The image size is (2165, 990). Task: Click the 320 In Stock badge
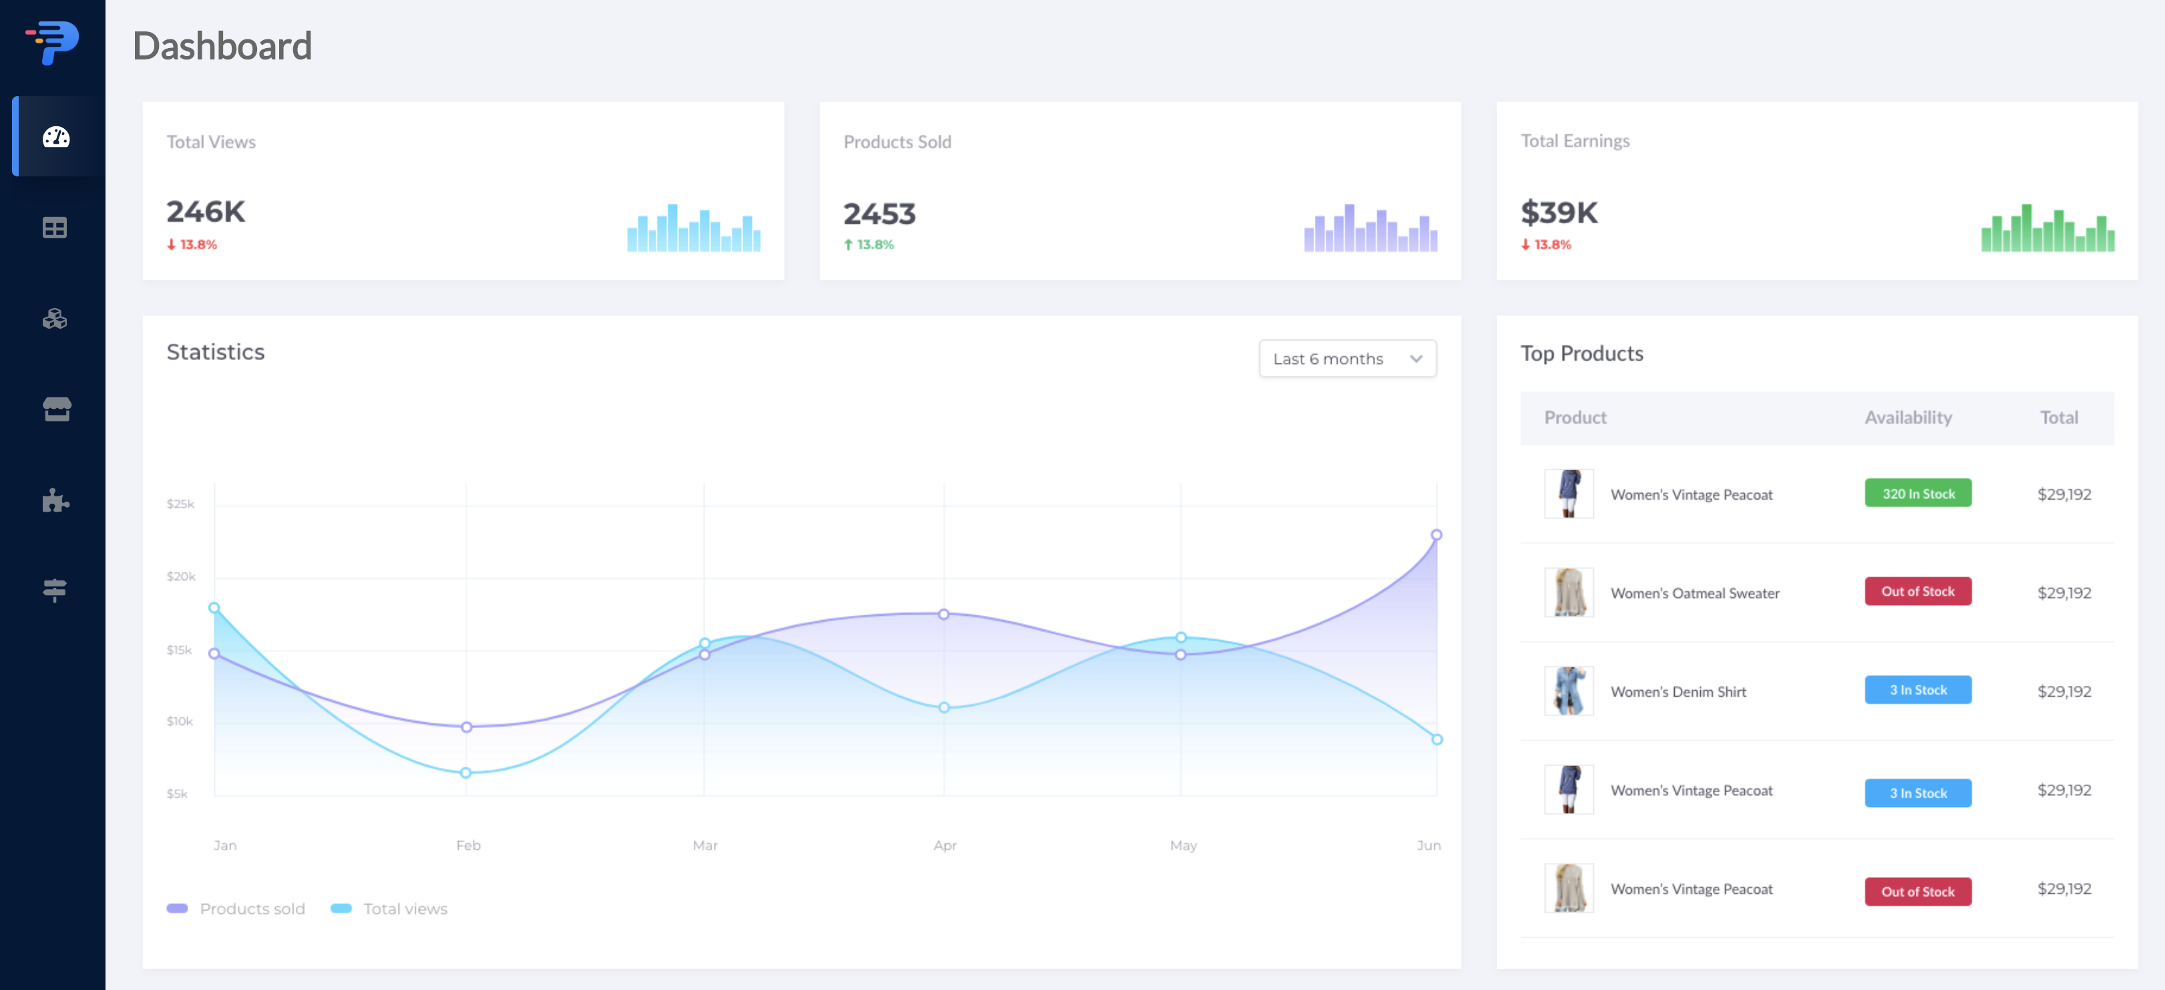pos(1918,492)
